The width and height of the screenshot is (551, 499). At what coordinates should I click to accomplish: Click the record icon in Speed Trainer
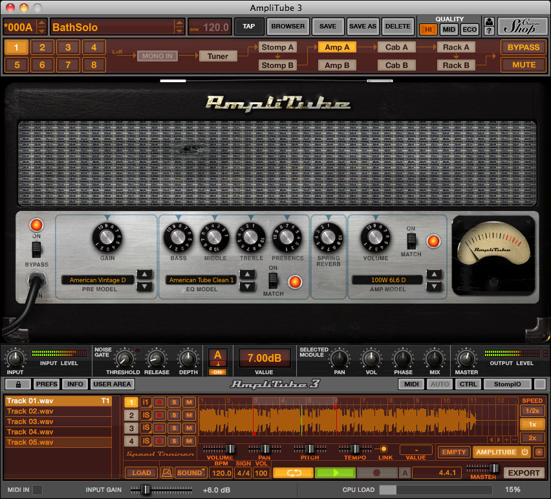pos(376,472)
